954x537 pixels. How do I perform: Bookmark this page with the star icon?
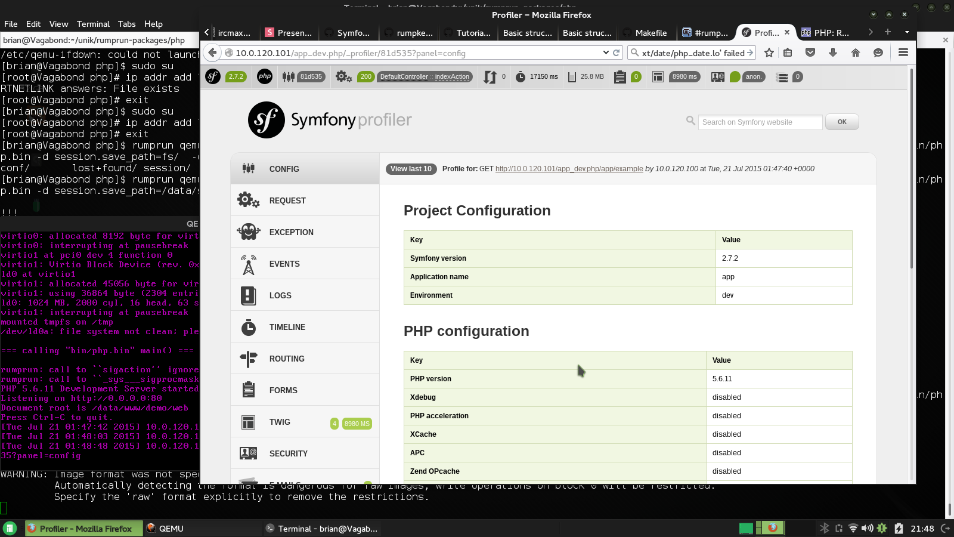(769, 53)
